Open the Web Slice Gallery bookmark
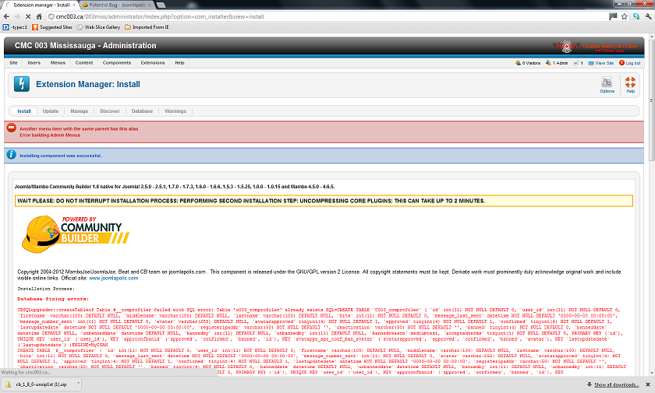655x393 pixels. pos(98,27)
